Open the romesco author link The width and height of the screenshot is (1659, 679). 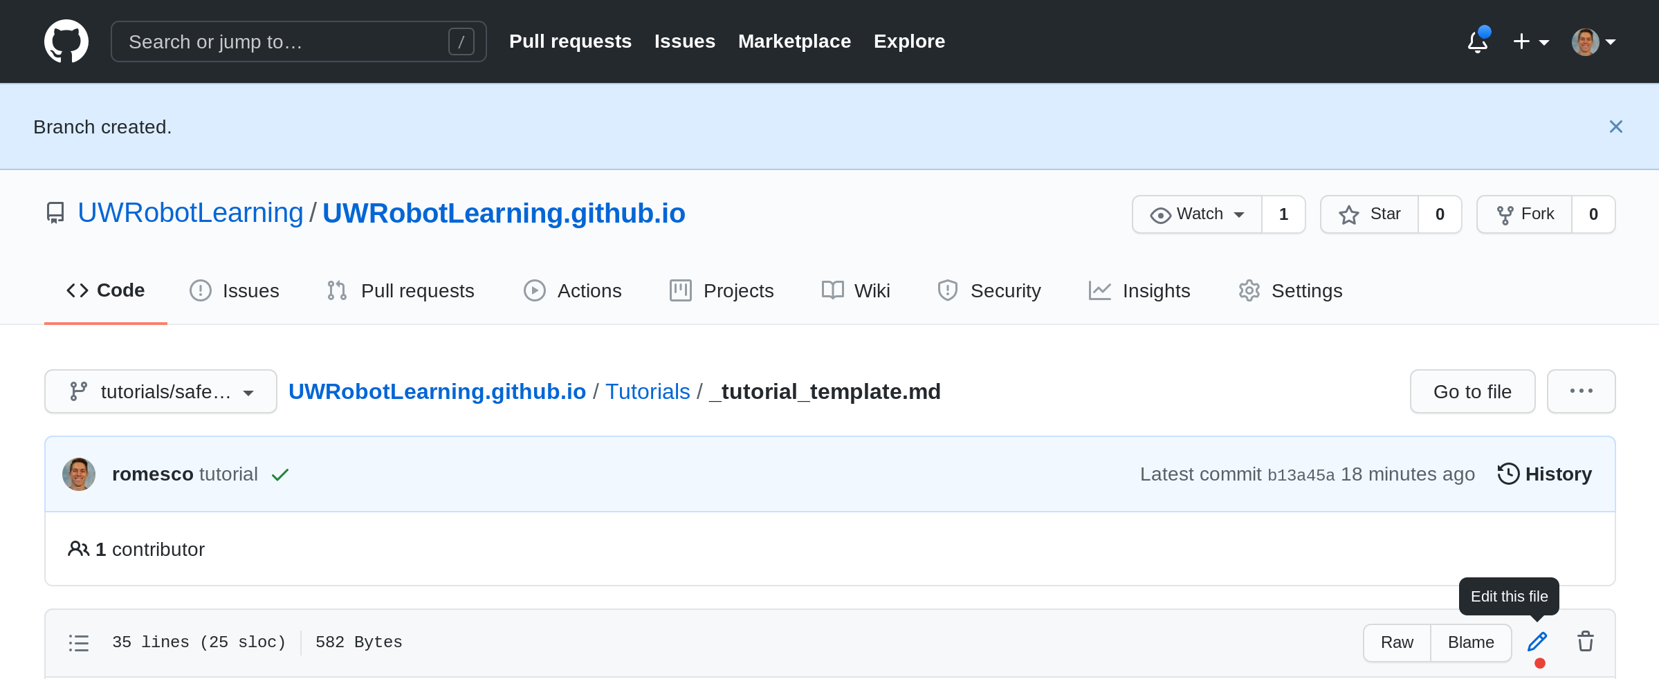pos(152,474)
